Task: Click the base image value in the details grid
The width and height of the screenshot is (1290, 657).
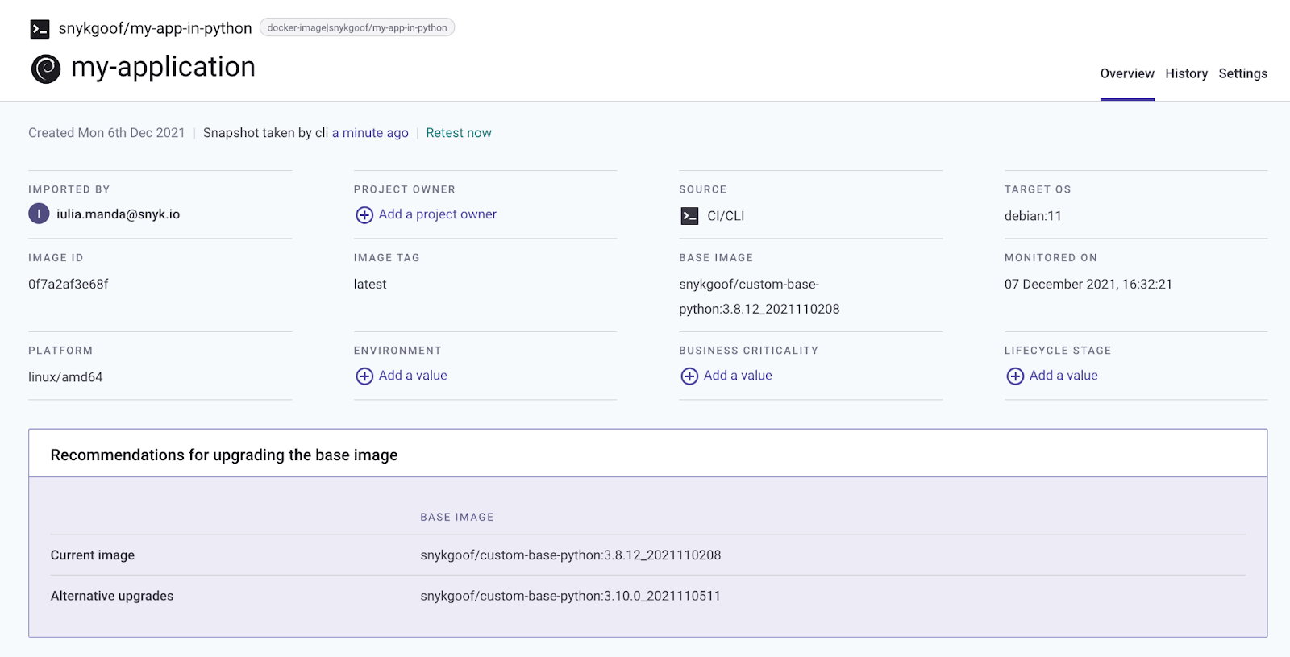Action: (x=759, y=297)
